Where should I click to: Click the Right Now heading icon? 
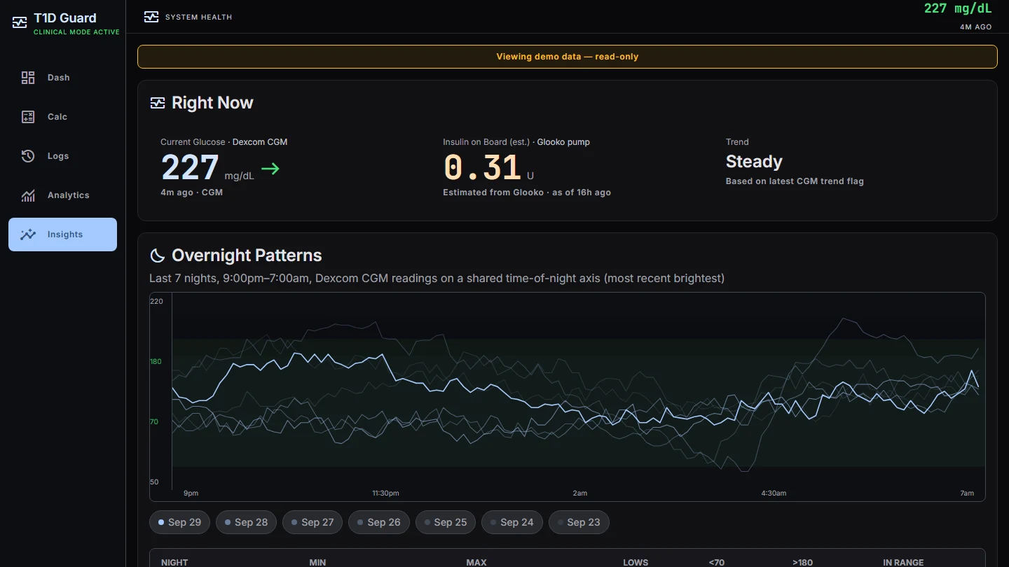158,103
